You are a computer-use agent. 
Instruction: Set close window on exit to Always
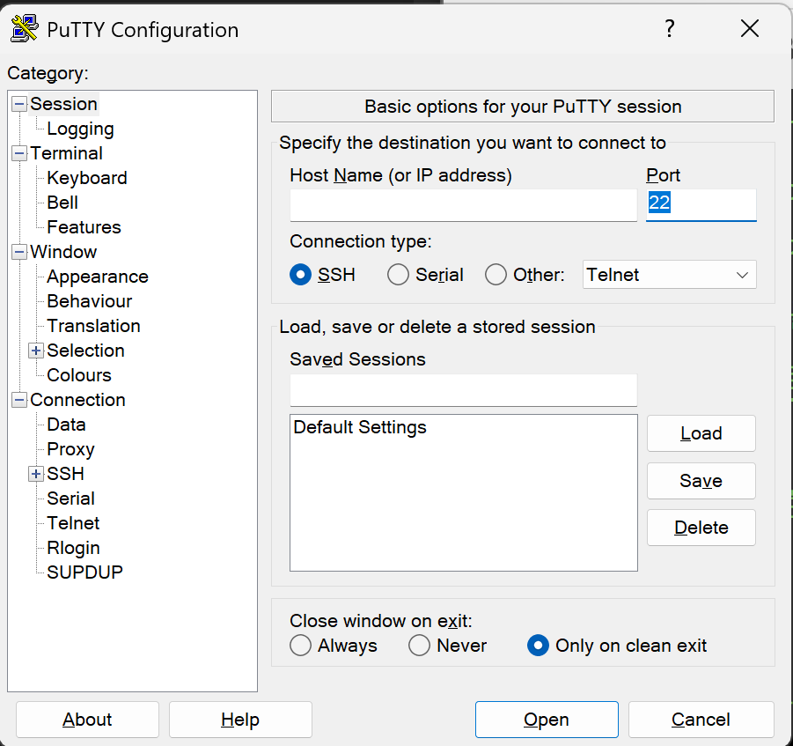click(301, 646)
